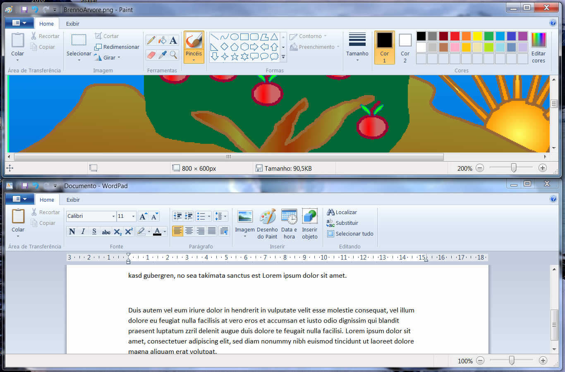Open the Paint Home tab
The height and width of the screenshot is (372, 565).
(46, 24)
